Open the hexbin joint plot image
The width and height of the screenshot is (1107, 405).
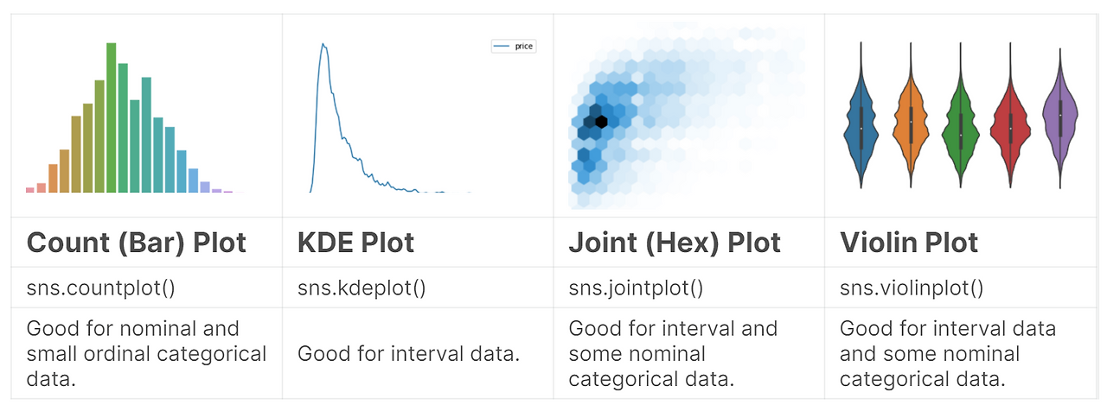688,118
